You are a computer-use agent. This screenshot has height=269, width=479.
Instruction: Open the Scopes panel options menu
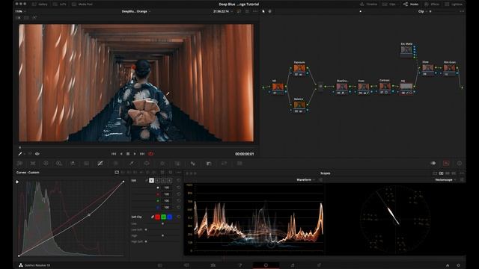tap(462, 173)
